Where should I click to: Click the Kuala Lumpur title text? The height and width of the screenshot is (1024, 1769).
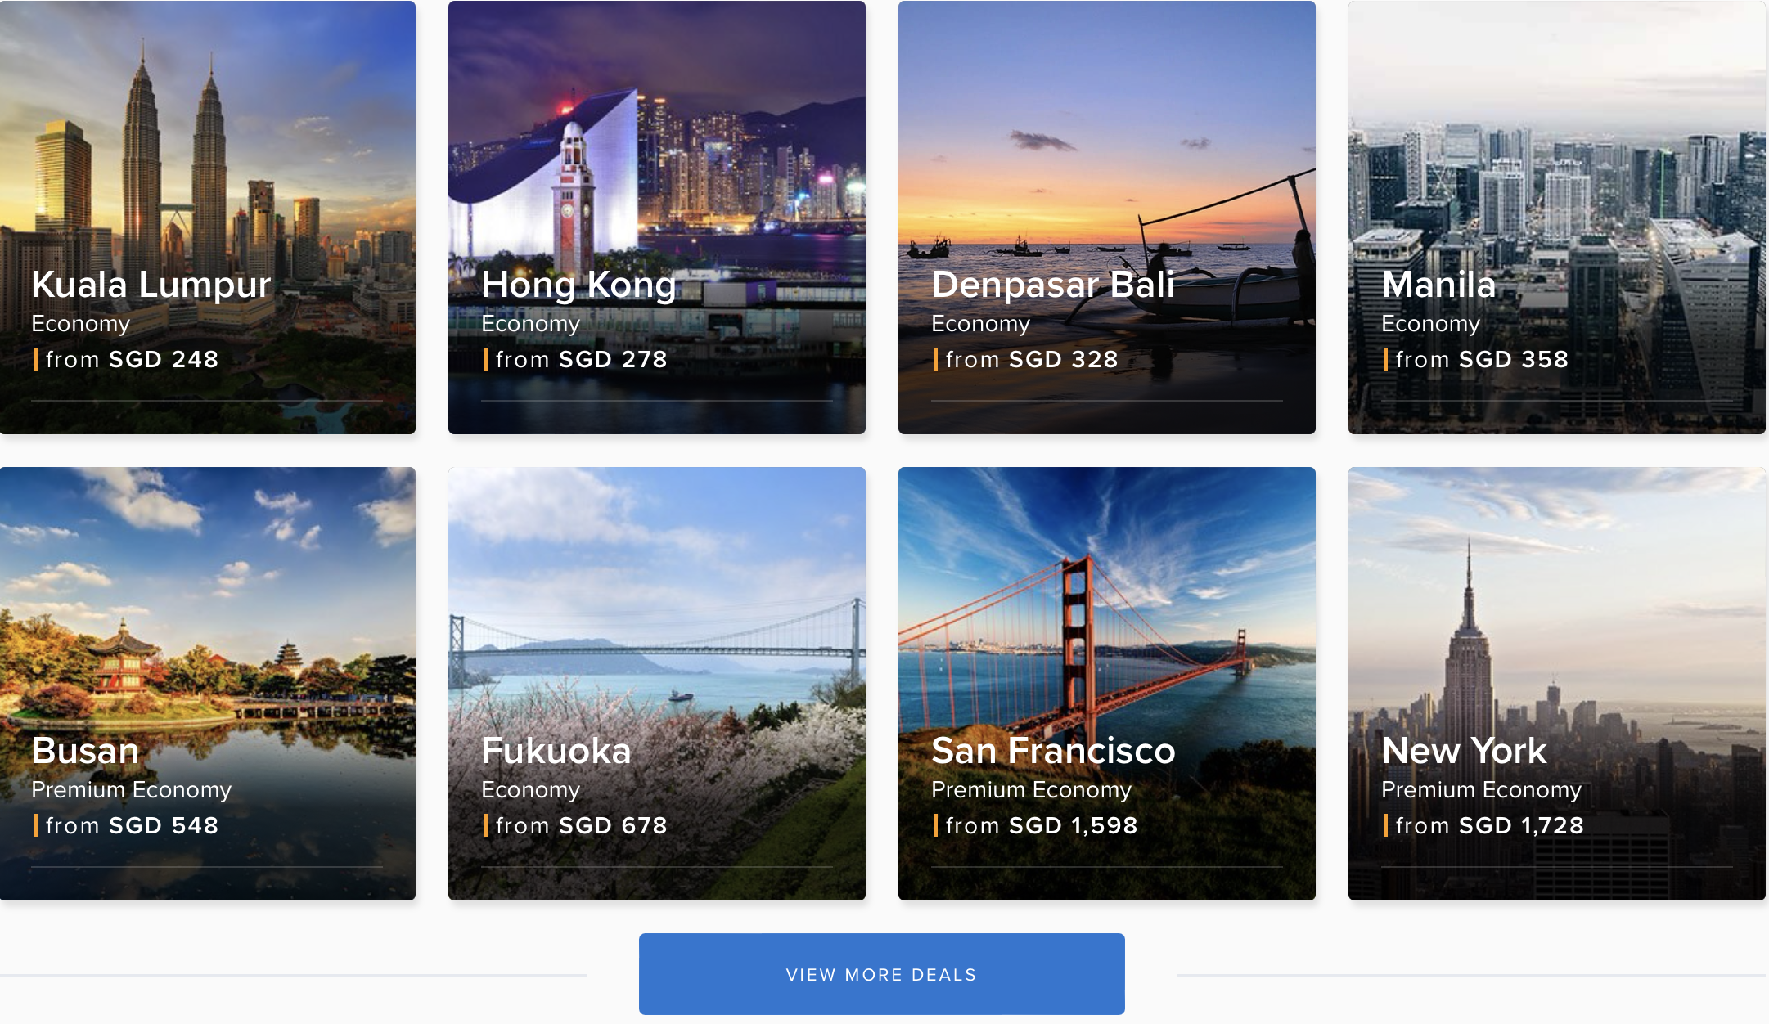[x=151, y=285]
